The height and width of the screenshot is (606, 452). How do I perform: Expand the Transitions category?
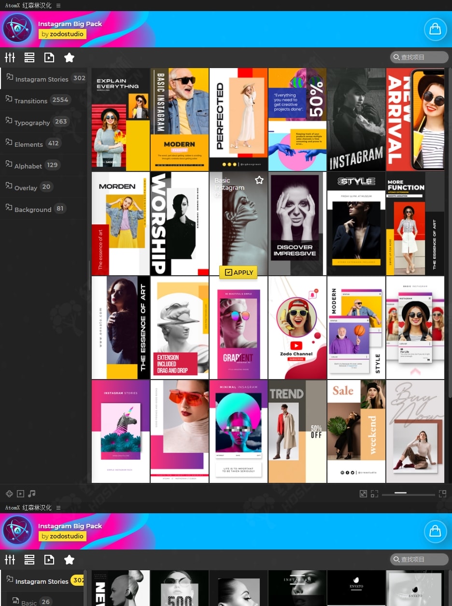(x=43, y=100)
